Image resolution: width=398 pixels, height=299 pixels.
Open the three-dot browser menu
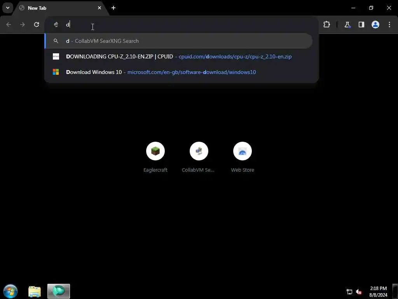click(389, 25)
